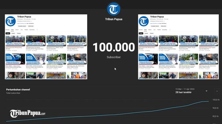Viewport: 222px width, 124px height.
Task: Click the round Tribun Papua logo at top center
Action: (x=114, y=9)
